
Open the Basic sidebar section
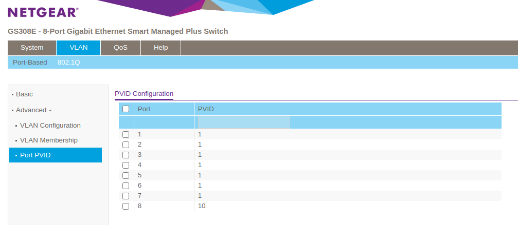coord(24,94)
